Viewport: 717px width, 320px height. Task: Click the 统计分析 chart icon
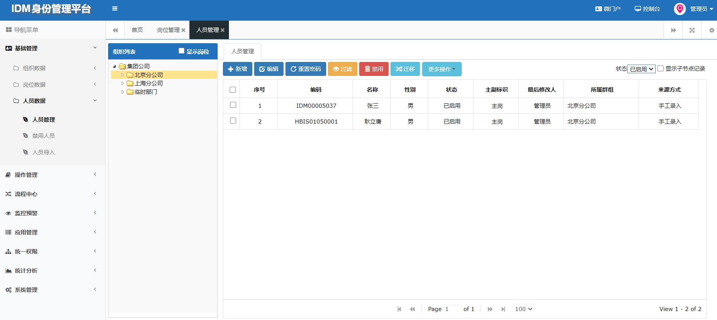8,270
